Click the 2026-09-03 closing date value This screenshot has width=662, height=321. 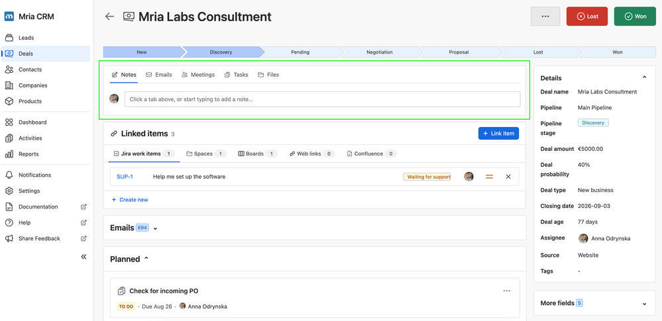click(592, 206)
